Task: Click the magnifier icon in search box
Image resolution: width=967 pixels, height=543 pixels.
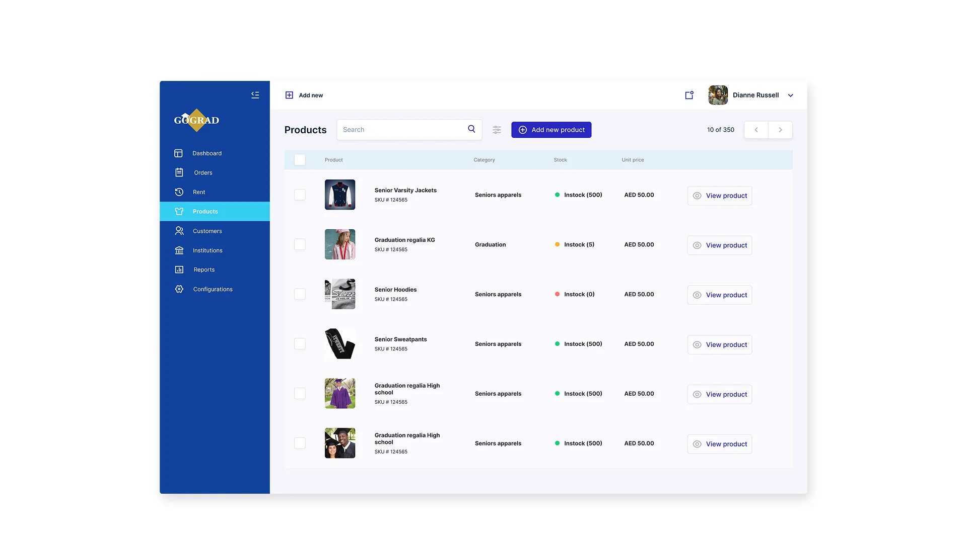Action: 471,129
